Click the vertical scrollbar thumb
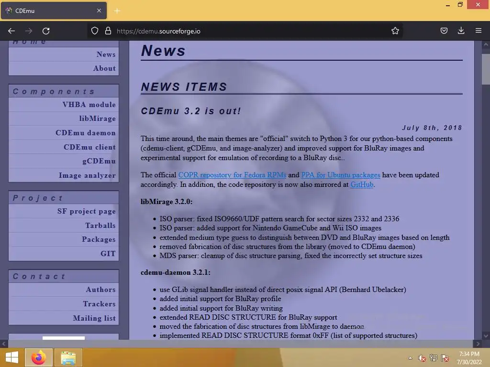Image resolution: width=490 pixels, height=367 pixels. click(486, 69)
